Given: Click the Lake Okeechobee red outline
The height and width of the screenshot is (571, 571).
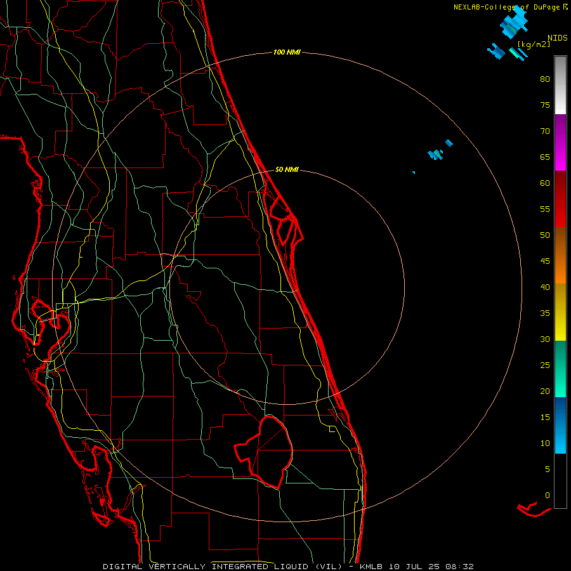Looking at the screenshot, I should coord(264,452).
